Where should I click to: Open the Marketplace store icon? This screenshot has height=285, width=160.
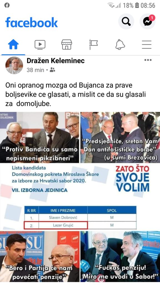pyautogui.click(x=67, y=45)
